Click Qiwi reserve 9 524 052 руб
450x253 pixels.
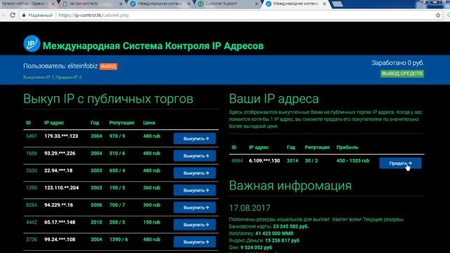coord(256,247)
